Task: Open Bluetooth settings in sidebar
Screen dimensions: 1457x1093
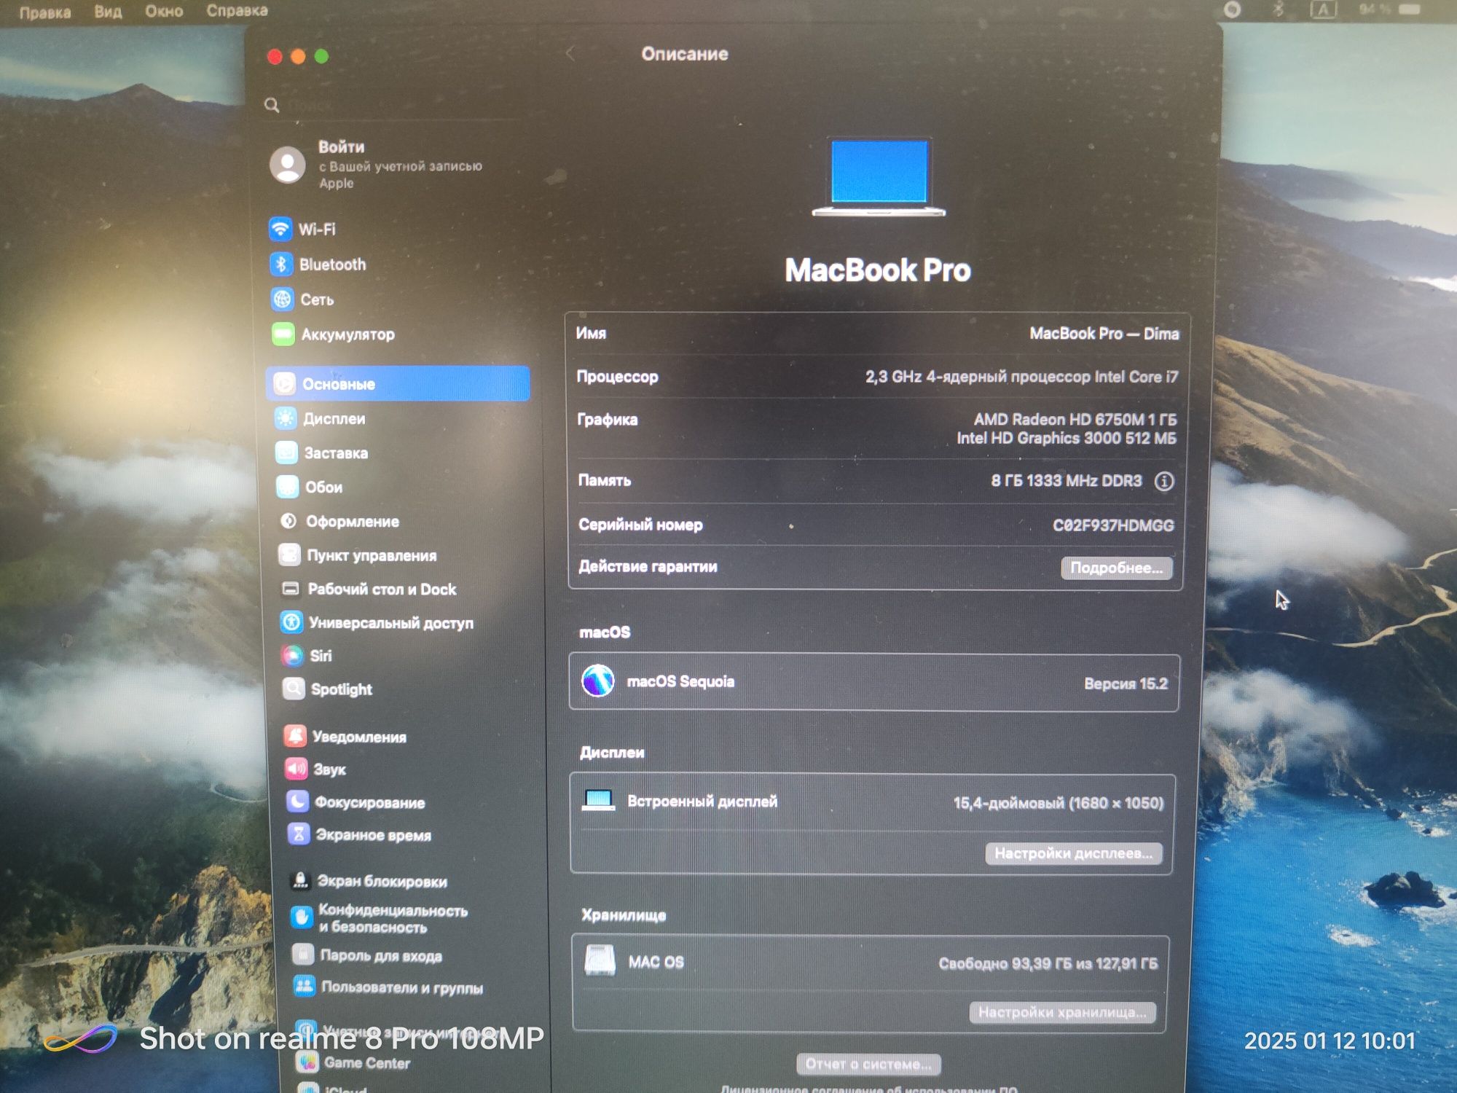Action: (318, 264)
